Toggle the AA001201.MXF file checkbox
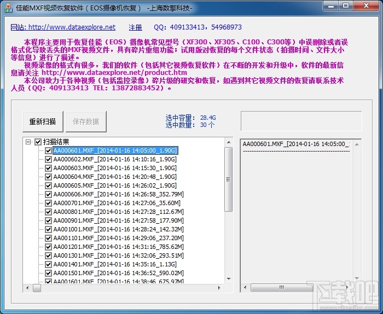This screenshot has width=383, height=314. coord(48,247)
